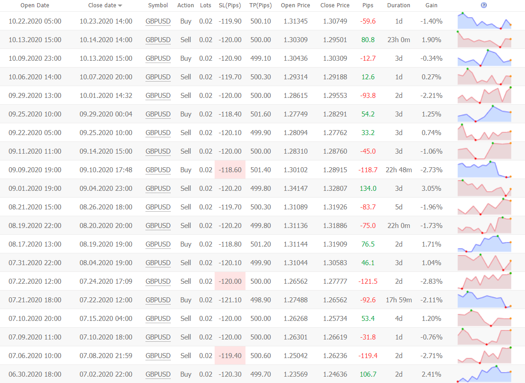Click the Pips column header
Image resolution: width=525 pixels, height=383 pixels.
[x=368, y=5]
